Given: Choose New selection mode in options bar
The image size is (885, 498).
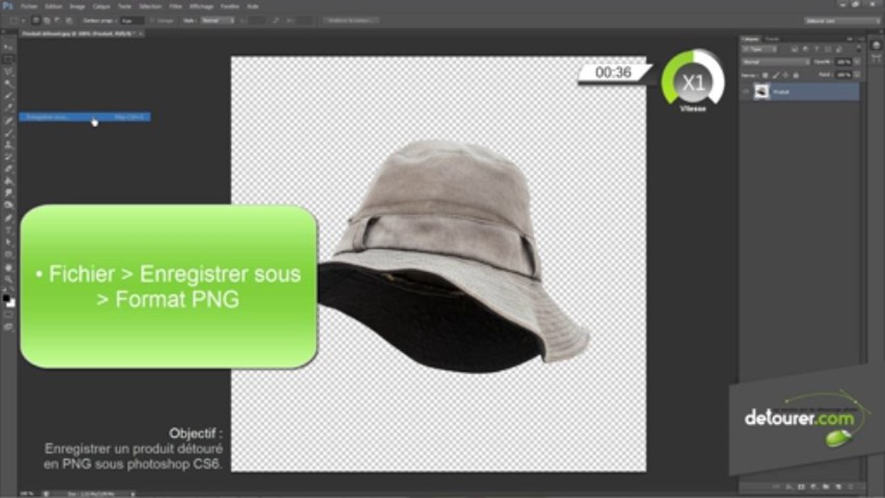Looking at the screenshot, I should click(x=35, y=21).
